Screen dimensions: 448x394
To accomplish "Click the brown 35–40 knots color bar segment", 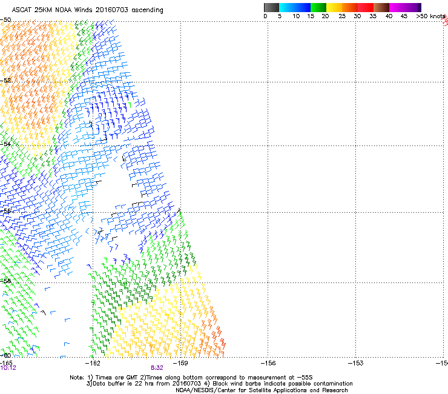I will coord(381,7).
